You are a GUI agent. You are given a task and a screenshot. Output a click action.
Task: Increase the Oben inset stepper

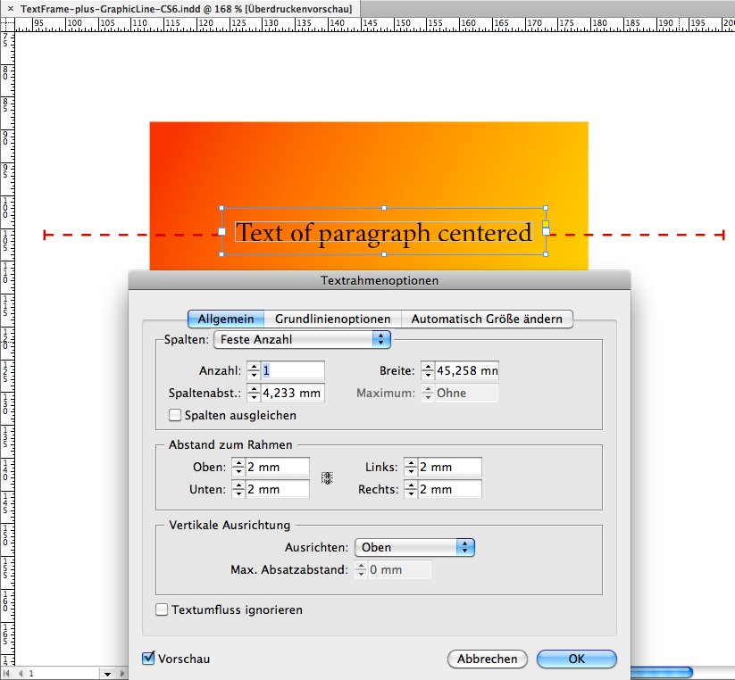pyautogui.click(x=238, y=462)
